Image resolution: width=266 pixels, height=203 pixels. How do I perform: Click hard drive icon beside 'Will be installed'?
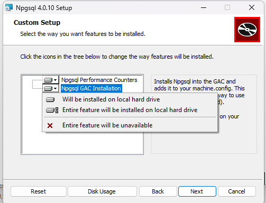(50, 100)
